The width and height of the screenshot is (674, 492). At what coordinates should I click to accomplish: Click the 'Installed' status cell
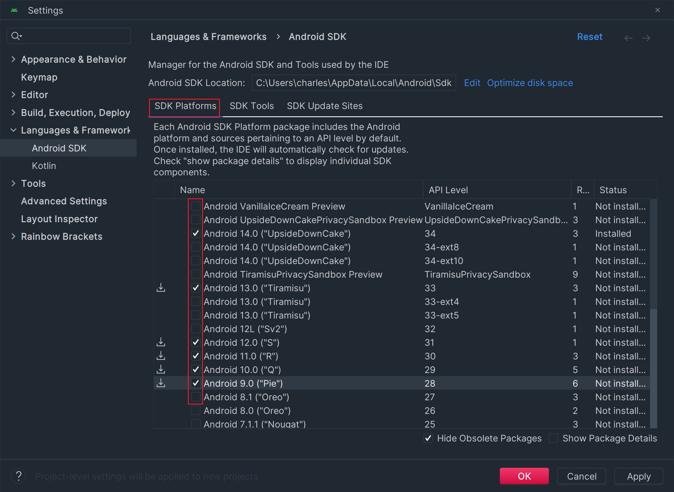click(x=613, y=233)
